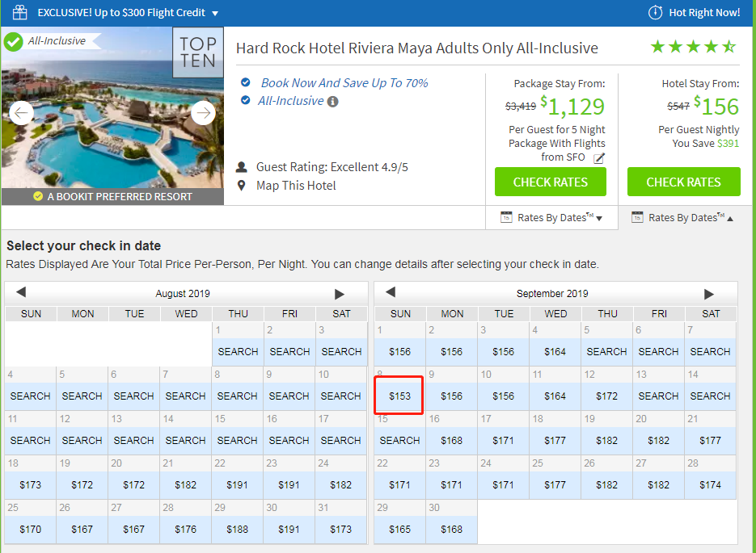This screenshot has width=756, height=553.
Task: Go to next month from September 2019
Action: click(709, 294)
